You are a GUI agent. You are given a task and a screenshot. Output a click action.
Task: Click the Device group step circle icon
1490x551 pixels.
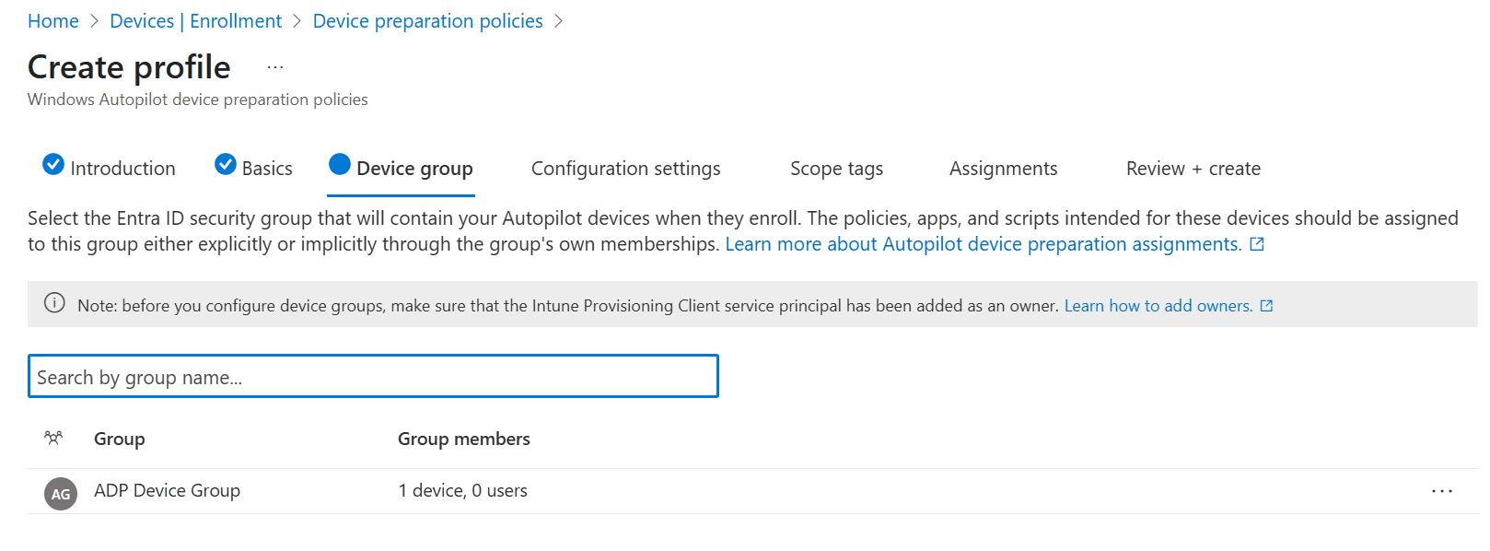point(340,165)
